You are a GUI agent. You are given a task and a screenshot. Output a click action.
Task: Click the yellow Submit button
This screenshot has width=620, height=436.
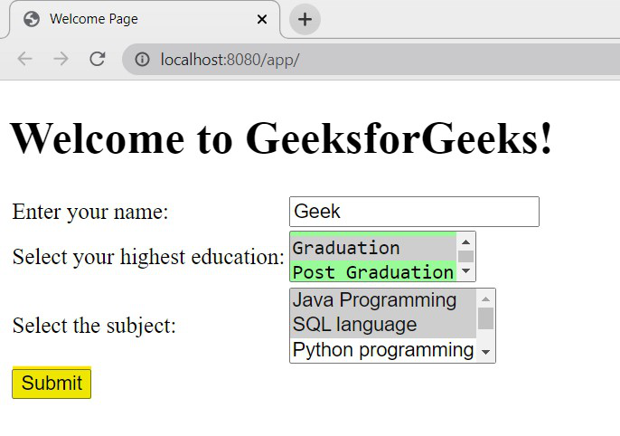(x=52, y=383)
